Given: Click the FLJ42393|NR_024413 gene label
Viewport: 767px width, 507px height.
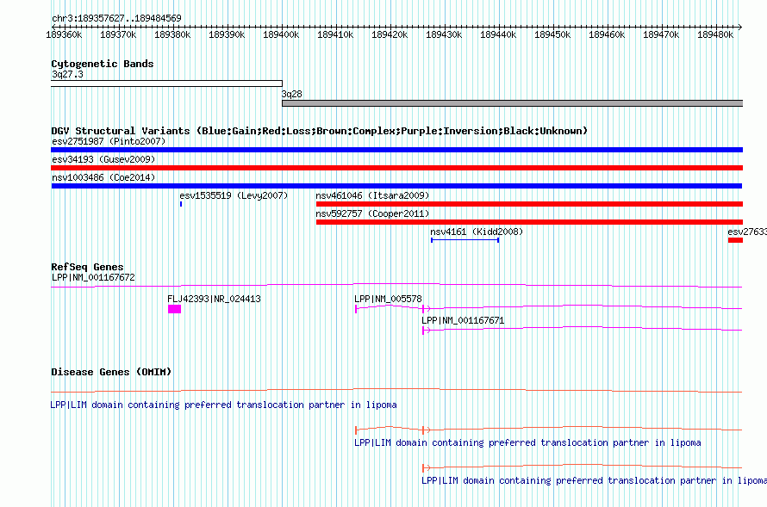Looking at the screenshot, I should point(214,299).
